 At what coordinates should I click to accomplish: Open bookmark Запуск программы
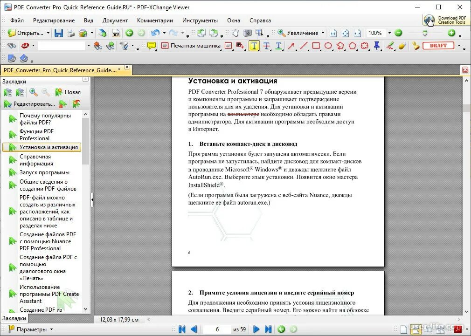point(44,172)
